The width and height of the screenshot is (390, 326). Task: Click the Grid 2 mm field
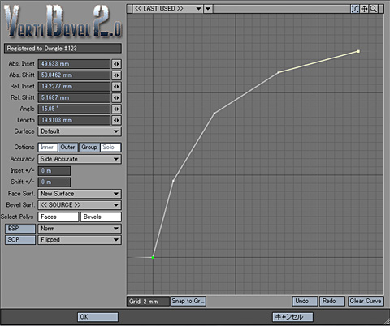148,302
